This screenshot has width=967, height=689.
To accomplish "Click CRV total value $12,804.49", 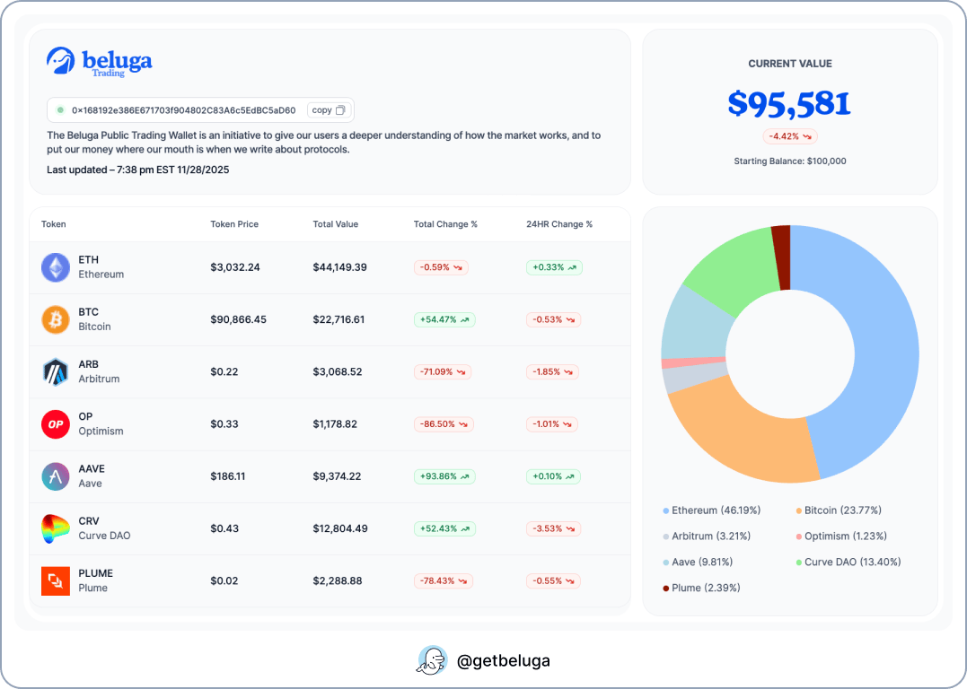I will tap(340, 528).
